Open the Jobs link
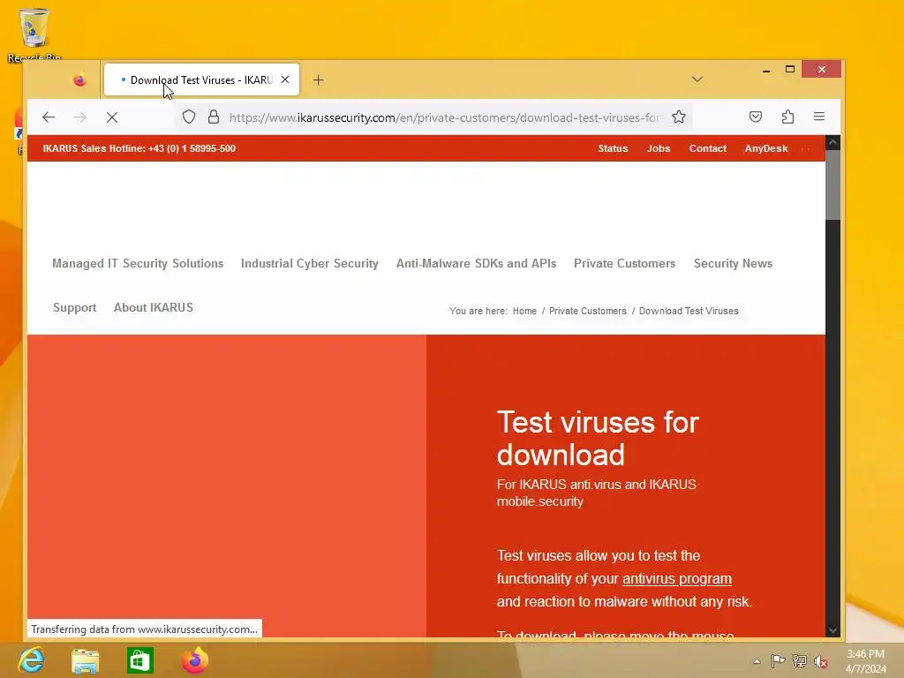Viewport: 904px width, 678px height. [x=659, y=148]
